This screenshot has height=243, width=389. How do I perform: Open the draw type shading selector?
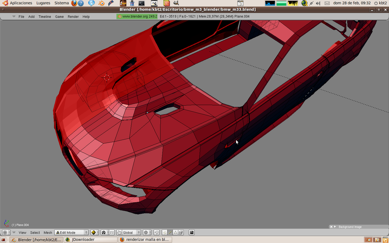(94, 232)
